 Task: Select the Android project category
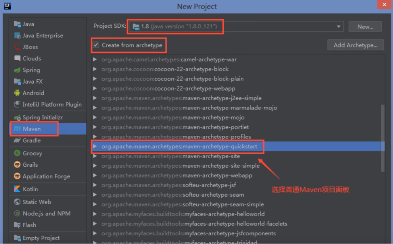coord(48,93)
